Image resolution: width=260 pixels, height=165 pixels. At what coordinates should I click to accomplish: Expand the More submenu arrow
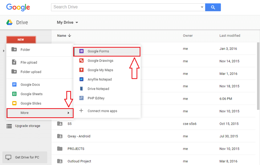[68, 113]
